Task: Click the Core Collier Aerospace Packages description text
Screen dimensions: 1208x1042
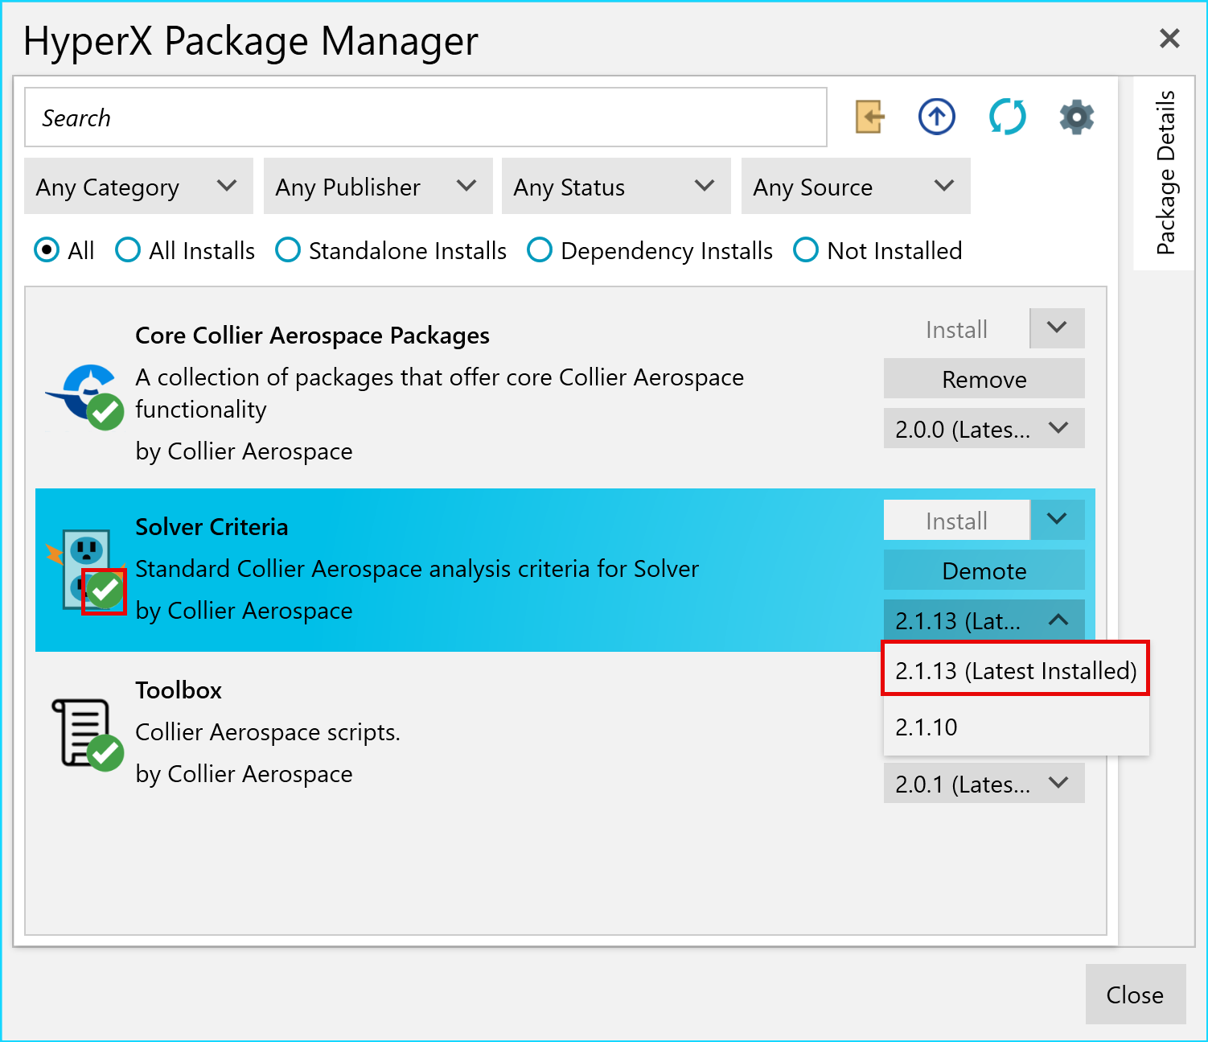Action: tap(439, 393)
